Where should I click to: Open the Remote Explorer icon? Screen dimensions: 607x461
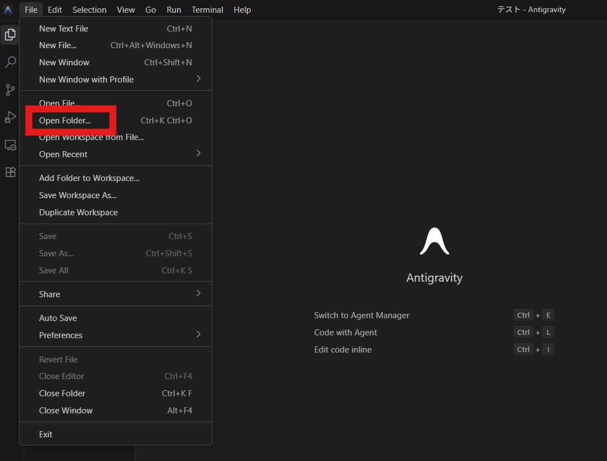pos(10,145)
